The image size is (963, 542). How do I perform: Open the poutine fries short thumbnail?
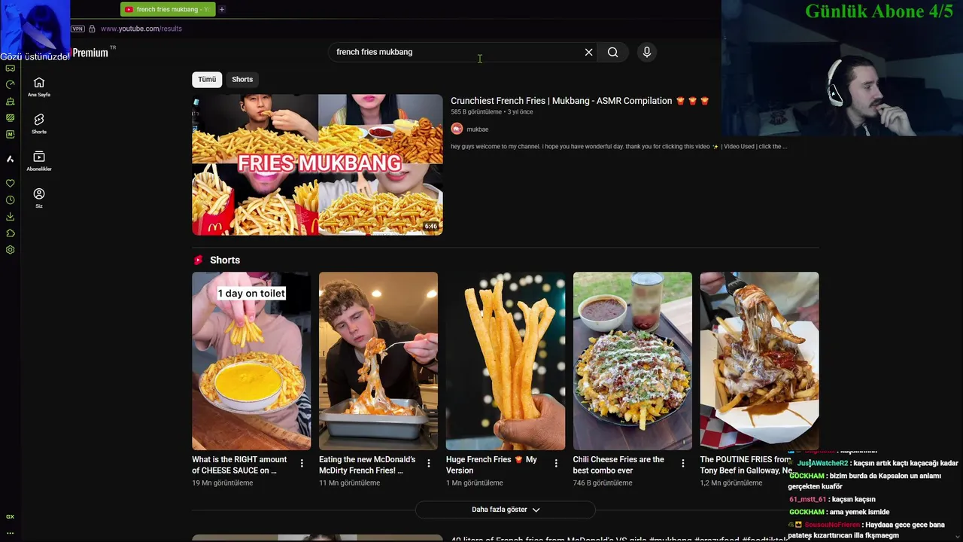coord(759,361)
